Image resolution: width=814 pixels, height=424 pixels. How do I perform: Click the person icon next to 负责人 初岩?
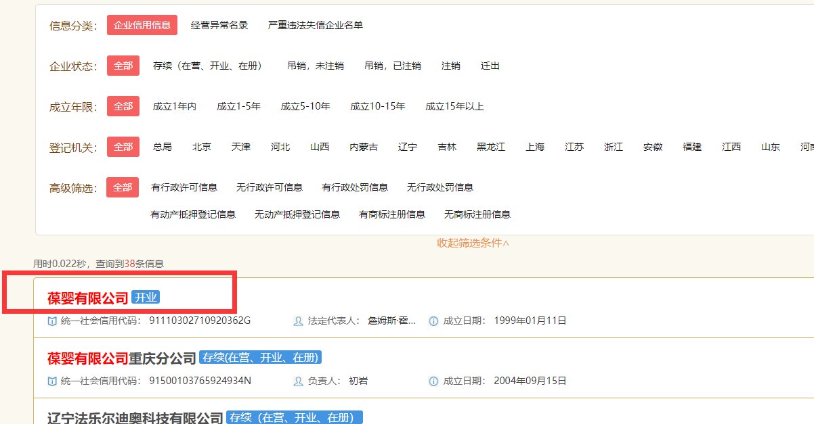[297, 381]
